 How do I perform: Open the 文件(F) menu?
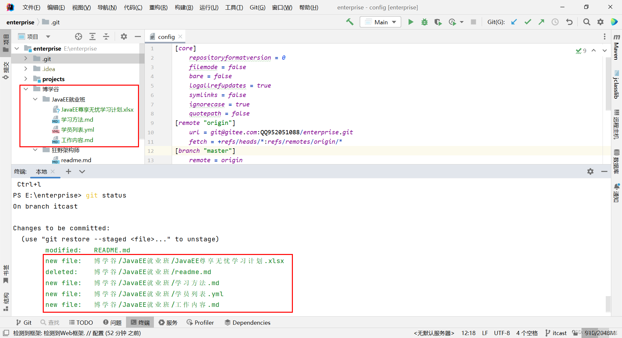point(31,7)
